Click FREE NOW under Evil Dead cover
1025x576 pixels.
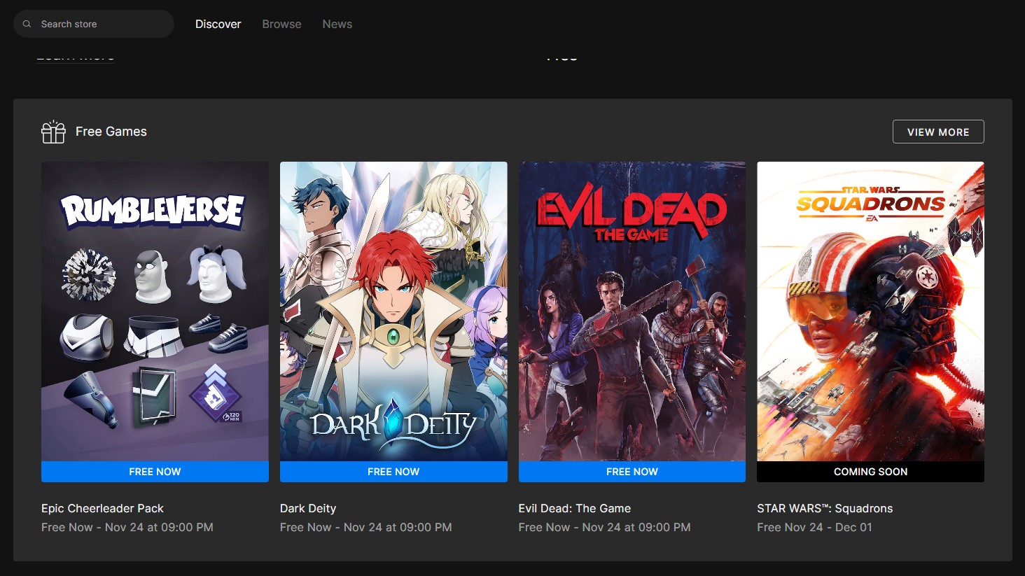point(632,472)
